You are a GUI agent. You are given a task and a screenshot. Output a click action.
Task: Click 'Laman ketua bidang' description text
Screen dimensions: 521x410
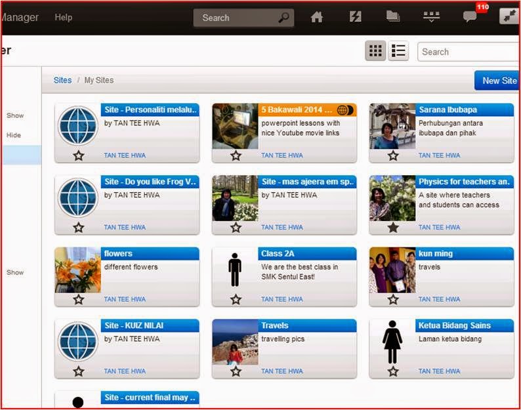click(x=450, y=339)
